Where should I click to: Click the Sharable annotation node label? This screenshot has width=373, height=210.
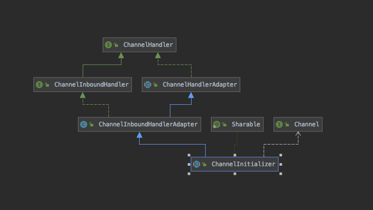click(246, 124)
